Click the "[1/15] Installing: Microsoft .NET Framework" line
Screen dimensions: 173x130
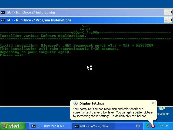76,45
